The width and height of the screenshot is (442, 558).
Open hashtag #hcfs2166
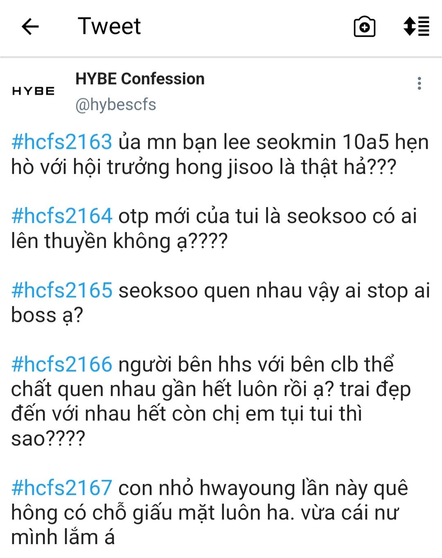[x=62, y=364]
